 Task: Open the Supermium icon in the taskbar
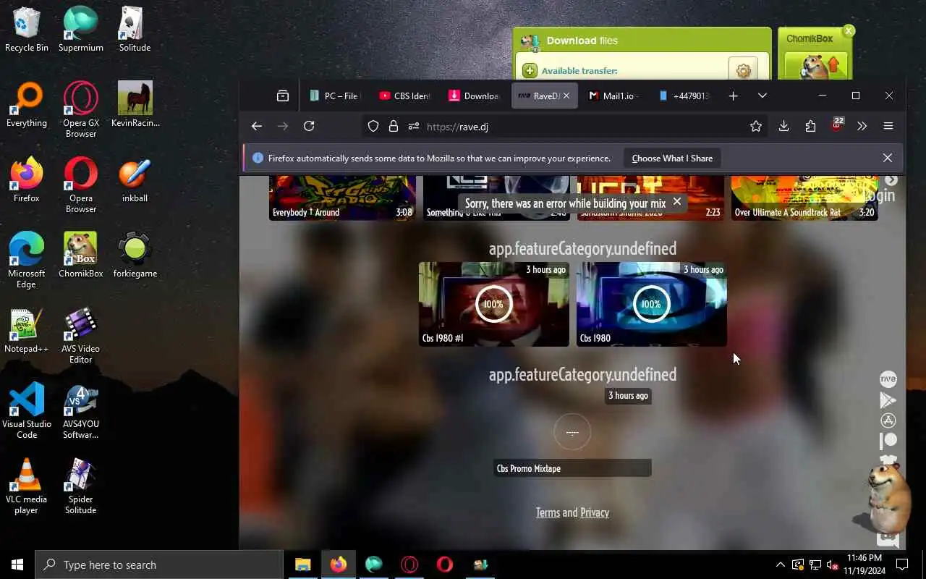tap(373, 565)
